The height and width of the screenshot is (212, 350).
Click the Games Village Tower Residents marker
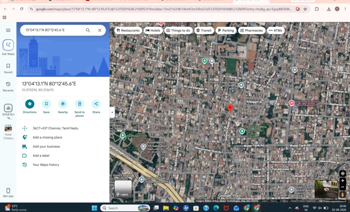(x=141, y=179)
